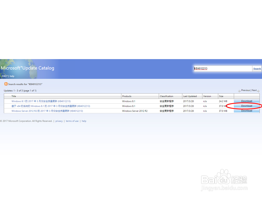The width and height of the screenshot is (262, 197).
Task: Click the Microsoft Update Catalog logo
Action: [x=28, y=68]
